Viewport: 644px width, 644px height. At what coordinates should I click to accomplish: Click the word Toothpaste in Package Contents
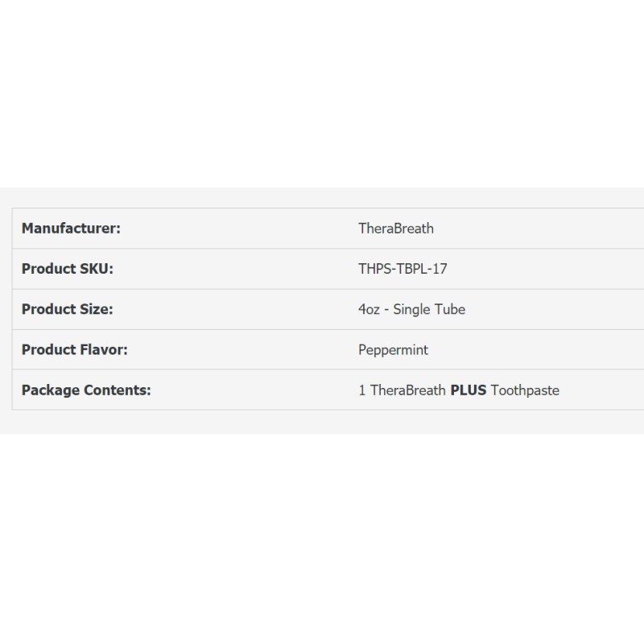point(525,390)
